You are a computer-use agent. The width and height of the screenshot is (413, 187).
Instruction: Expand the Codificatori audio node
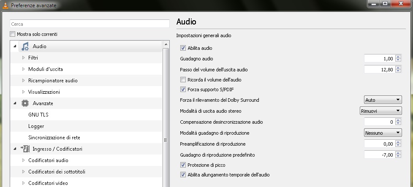24,160
